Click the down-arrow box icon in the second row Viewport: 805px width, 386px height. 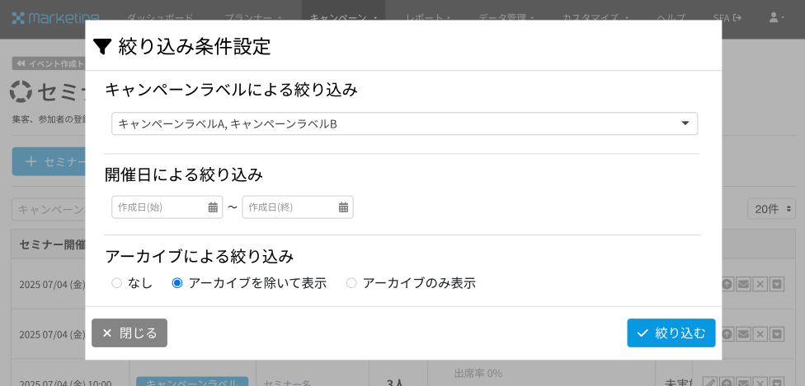[777, 334]
